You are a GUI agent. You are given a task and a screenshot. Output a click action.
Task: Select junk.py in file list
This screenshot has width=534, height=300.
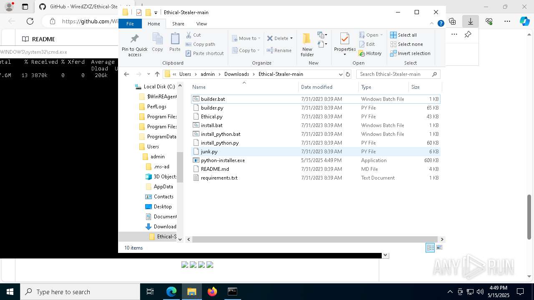tap(315, 152)
